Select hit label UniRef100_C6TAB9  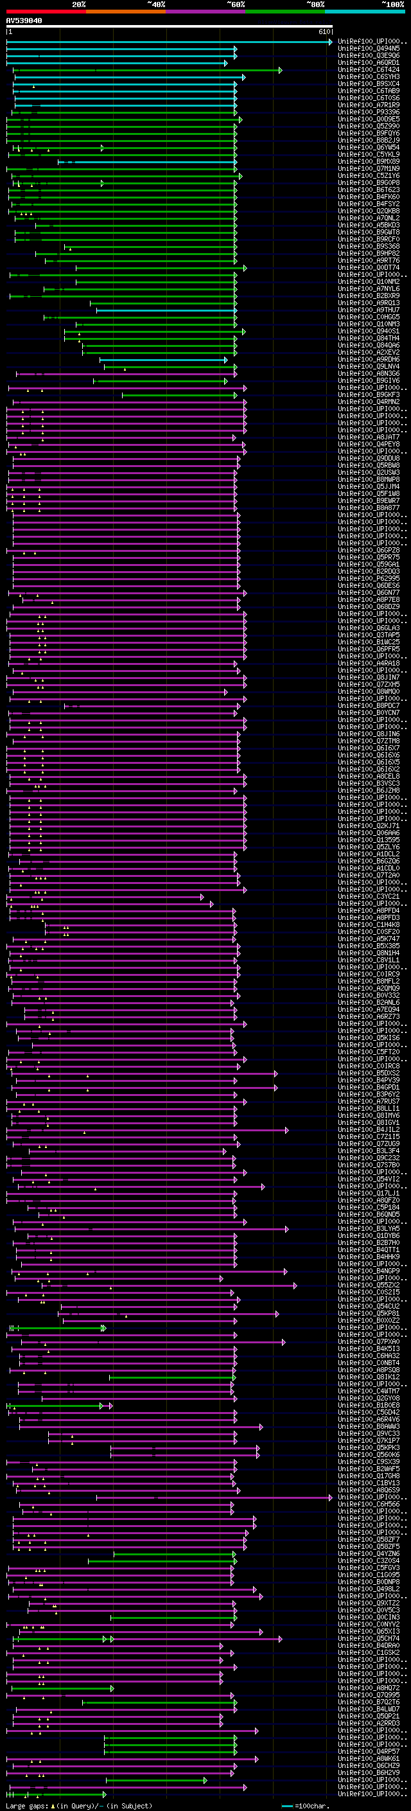click(369, 91)
